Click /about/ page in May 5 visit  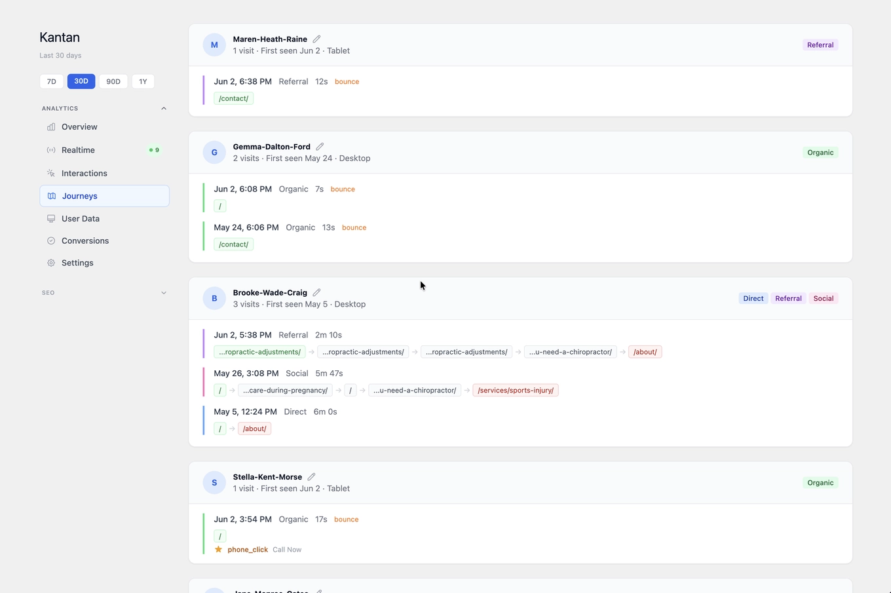coord(254,429)
